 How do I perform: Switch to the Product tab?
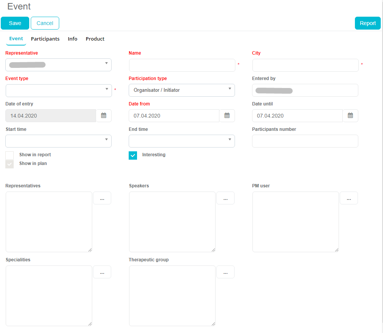pyautogui.click(x=95, y=39)
